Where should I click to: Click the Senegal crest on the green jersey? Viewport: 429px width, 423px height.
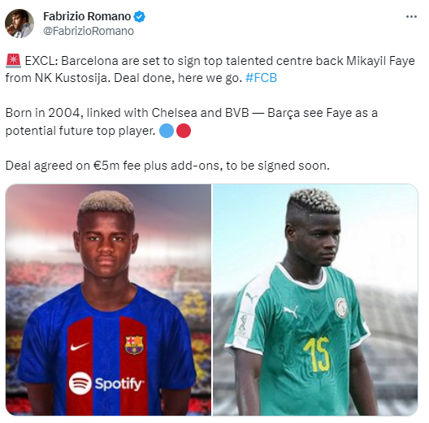click(x=341, y=308)
